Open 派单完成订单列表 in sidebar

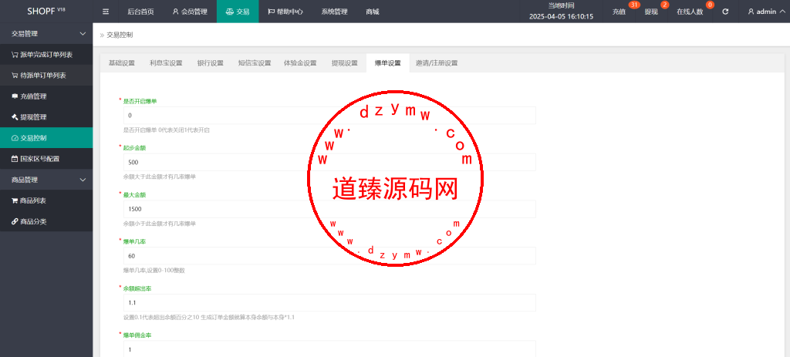point(46,55)
